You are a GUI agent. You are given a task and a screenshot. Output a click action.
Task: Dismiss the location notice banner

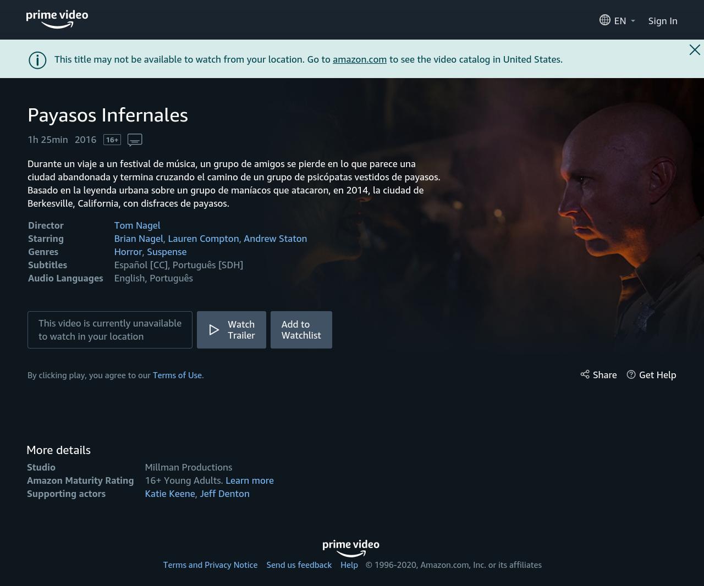coord(695,50)
